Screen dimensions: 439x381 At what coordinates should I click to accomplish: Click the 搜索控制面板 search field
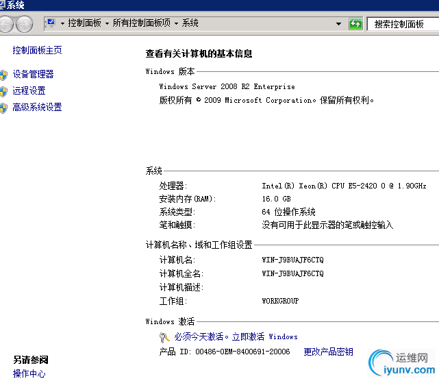point(403,24)
